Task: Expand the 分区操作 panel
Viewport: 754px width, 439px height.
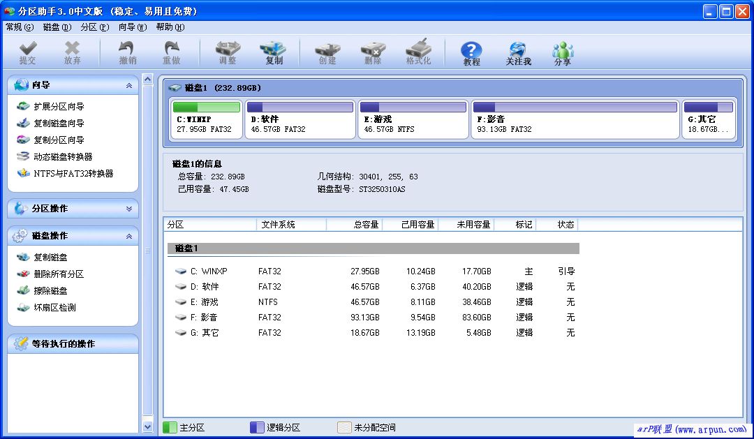Action: click(x=128, y=209)
